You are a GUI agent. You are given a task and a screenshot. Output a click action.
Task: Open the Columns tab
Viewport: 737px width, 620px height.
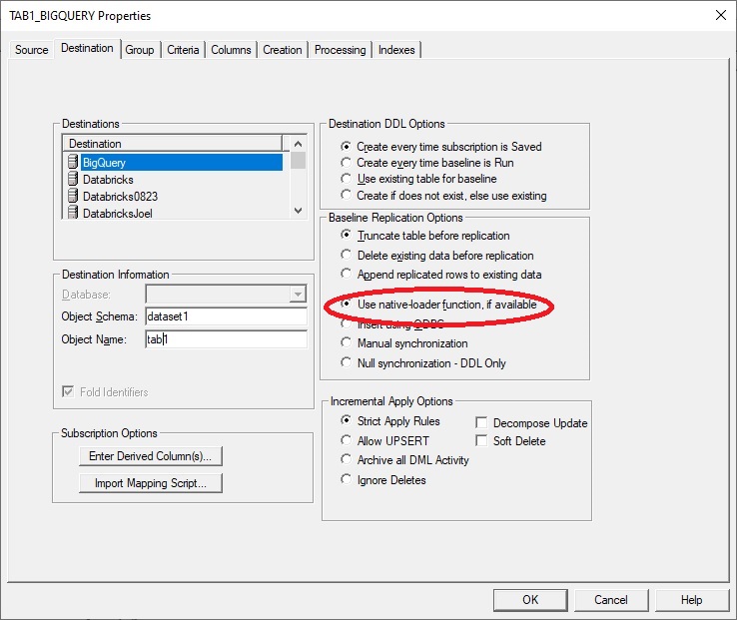point(231,50)
